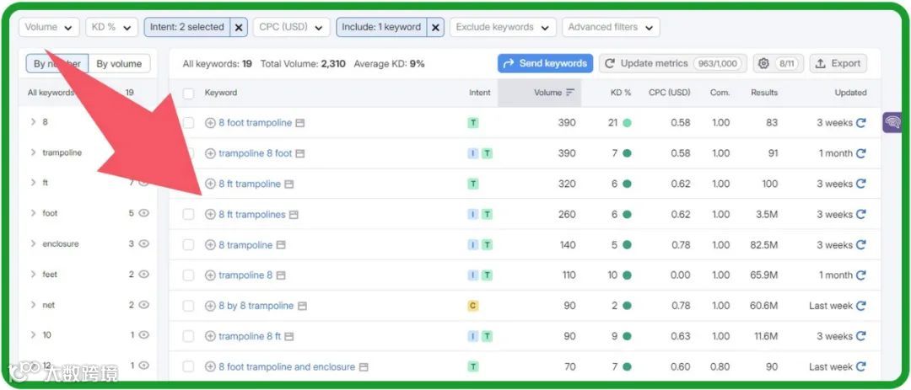The height and width of the screenshot is (390, 911).
Task: Expand the 'trampoline' keyword group
Action: (33, 152)
